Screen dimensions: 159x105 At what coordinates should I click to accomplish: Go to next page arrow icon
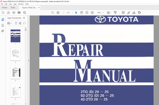58,13
